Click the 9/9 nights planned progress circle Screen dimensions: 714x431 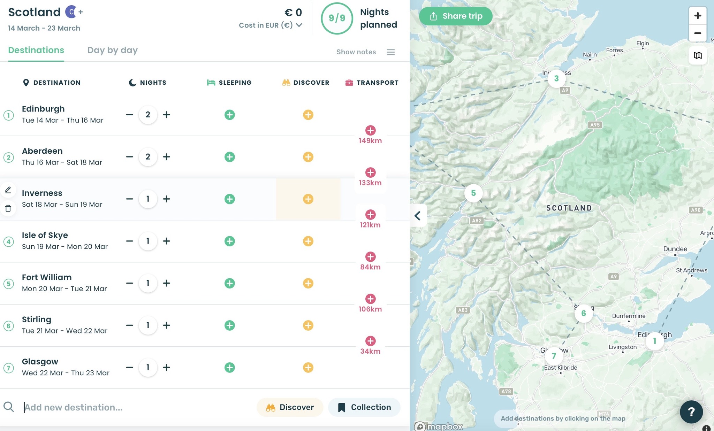click(x=337, y=18)
